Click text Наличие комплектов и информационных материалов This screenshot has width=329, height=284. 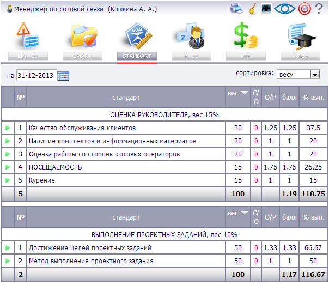pos(112,141)
